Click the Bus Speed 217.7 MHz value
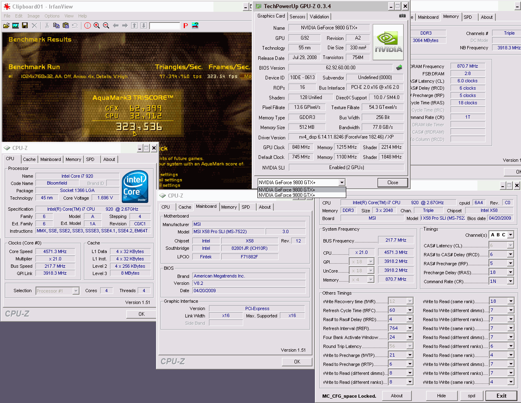Viewport: 521px width, 403px height. coord(55,266)
